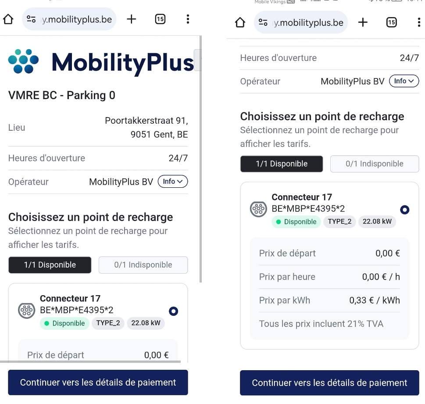The image size is (425, 404).
Task: Click the vertical scrollbar in the left screenshot
Action: click(201, 158)
